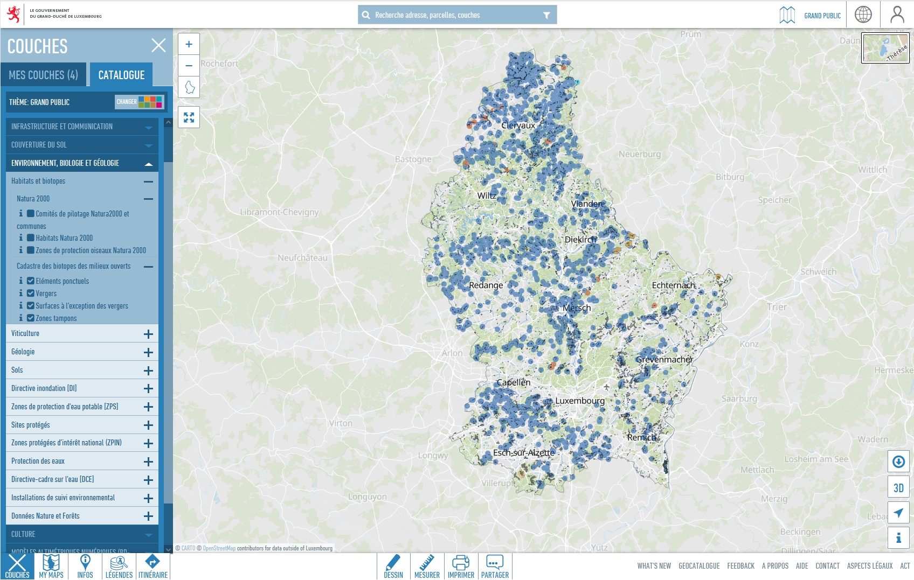Uncheck Zones tampons layer
The height and width of the screenshot is (580, 914).
pos(31,318)
